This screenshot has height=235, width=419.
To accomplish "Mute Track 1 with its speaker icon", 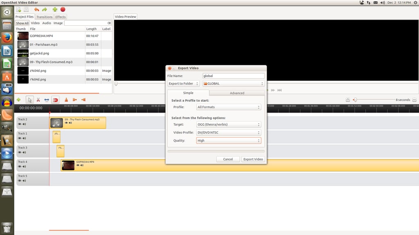I will click(24, 138).
